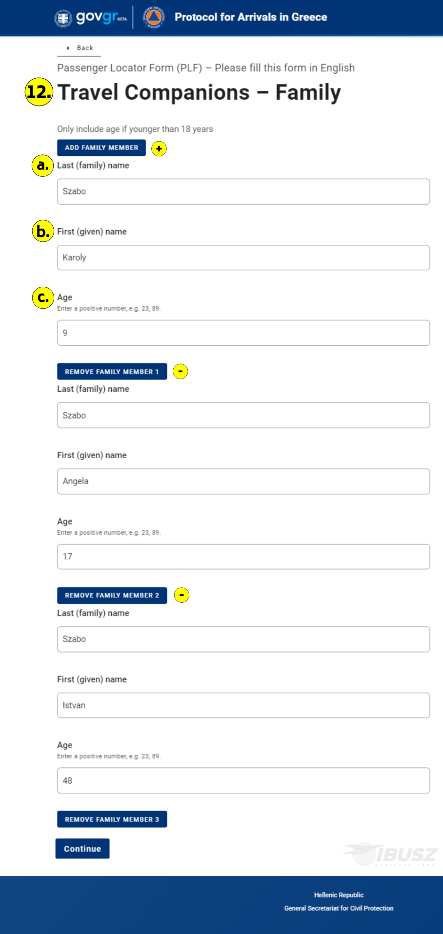The height and width of the screenshot is (934, 443).
Task: Click the yellow plus marker
Action: (159, 149)
